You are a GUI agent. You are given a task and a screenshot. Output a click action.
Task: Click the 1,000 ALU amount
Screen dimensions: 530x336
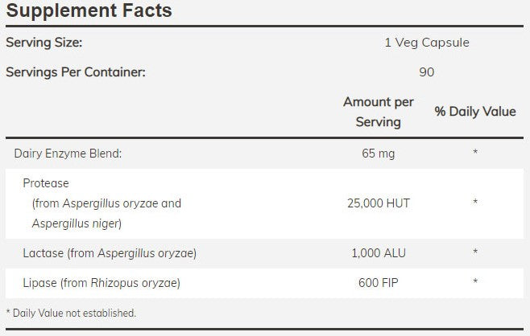point(378,253)
